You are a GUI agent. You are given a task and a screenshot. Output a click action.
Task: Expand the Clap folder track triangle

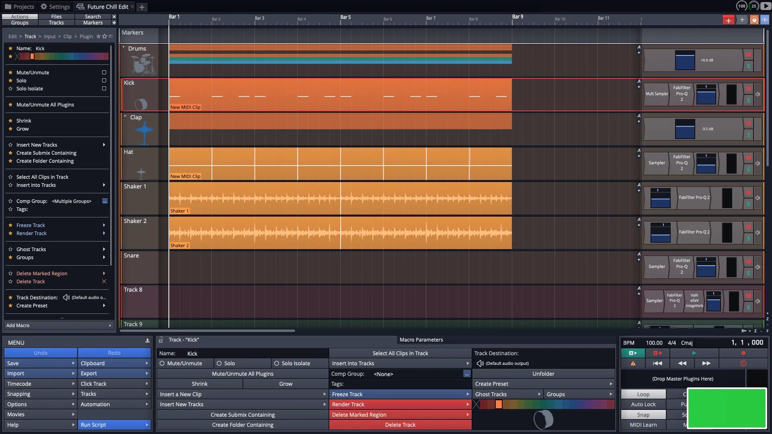(125, 116)
